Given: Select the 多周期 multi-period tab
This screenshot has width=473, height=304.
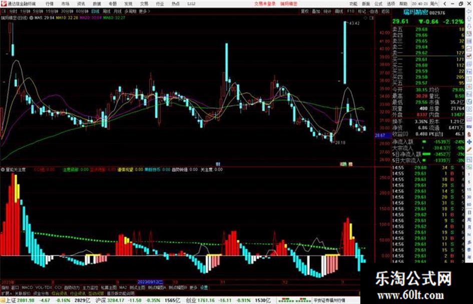Looking at the screenshot, I should point(130,11).
